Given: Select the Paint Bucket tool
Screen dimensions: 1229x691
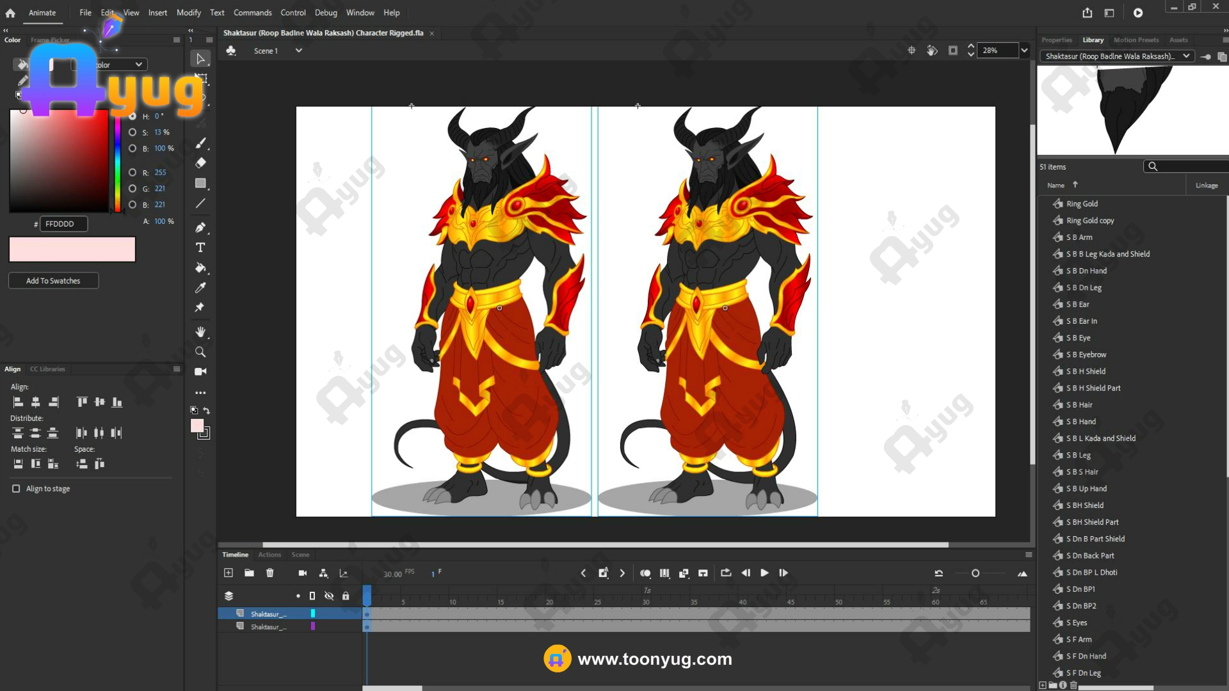Looking at the screenshot, I should tap(200, 267).
